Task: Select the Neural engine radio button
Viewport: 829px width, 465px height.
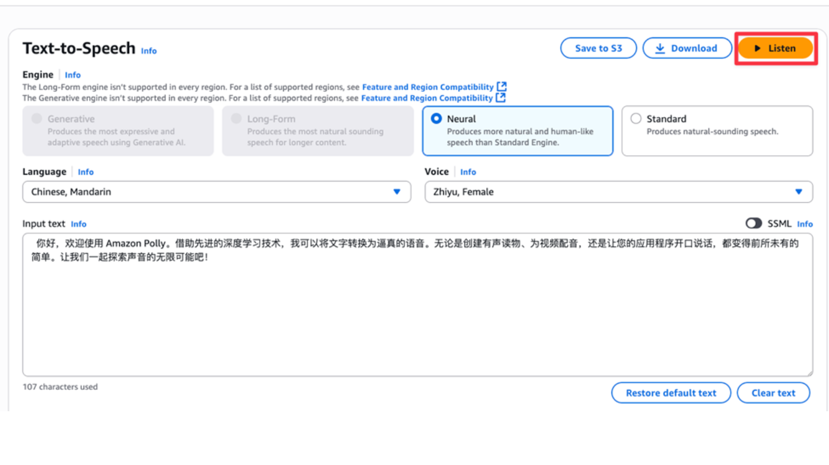Action: [x=436, y=119]
